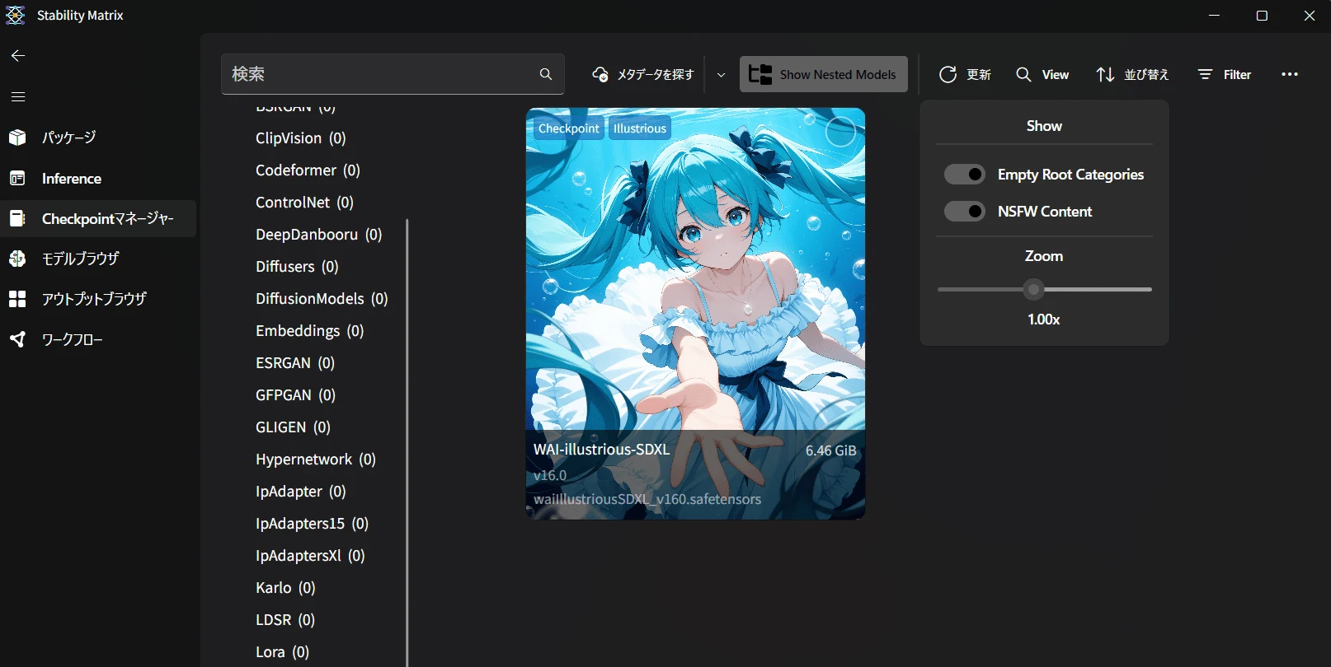Viewport: 1331px width, 667px height.
Task: Open the パッケージ page
Action: 98,138
